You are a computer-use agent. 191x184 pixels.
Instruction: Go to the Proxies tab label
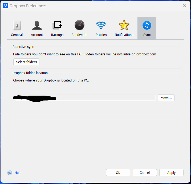pyautogui.click(x=101, y=35)
